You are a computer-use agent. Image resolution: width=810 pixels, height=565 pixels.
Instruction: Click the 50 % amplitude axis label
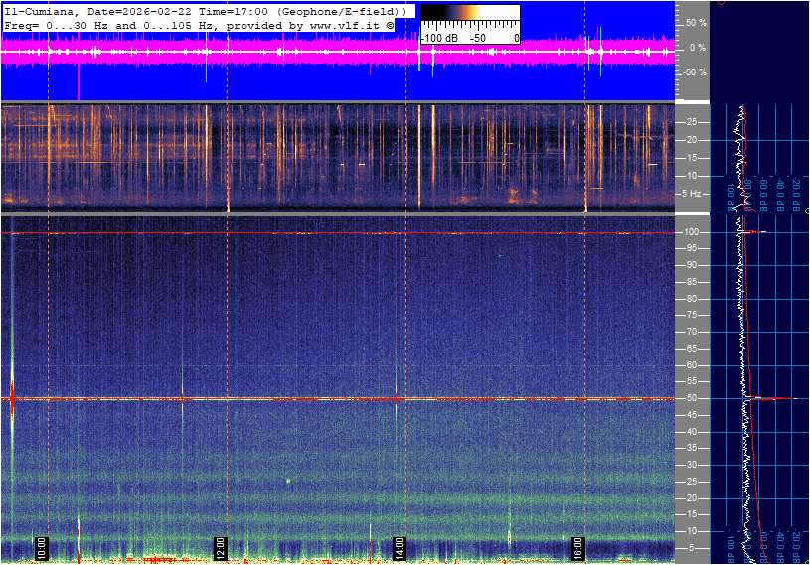tap(695, 22)
